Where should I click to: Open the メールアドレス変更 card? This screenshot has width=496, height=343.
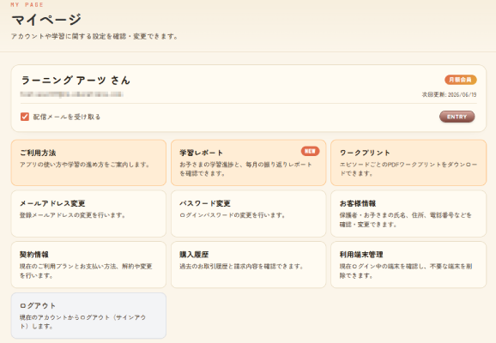[88, 214]
